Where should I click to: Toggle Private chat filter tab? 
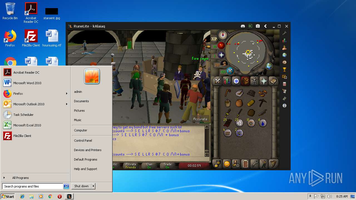[131, 166]
